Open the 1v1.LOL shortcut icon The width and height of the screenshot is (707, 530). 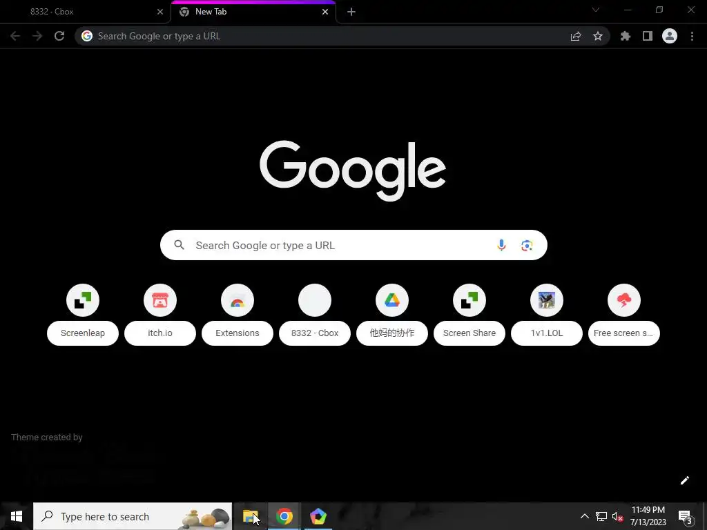point(547,300)
